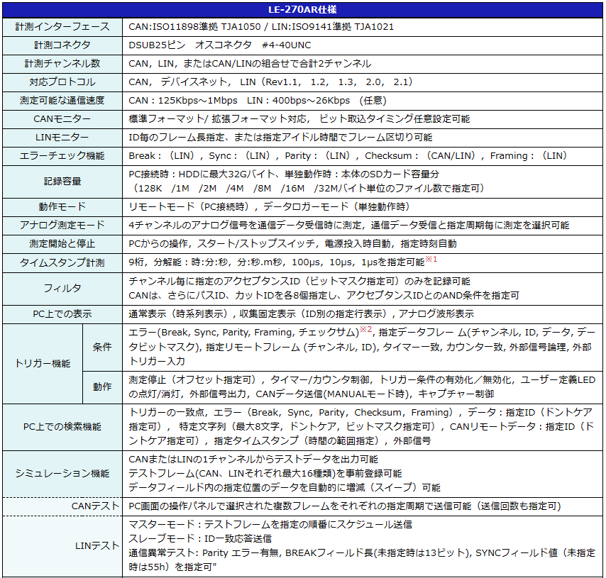Screen dimensions: 606x578
Task: Click the PC画面の操作パネル CAN test description
Action: 345,506
